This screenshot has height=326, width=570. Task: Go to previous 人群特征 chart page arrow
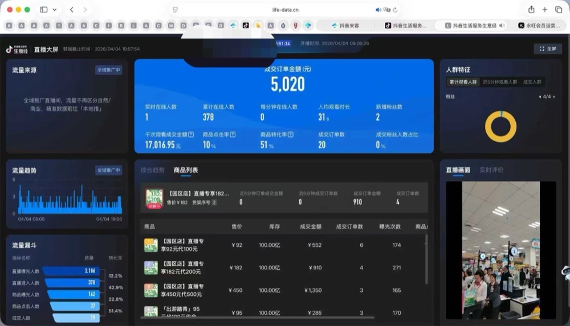tap(540, 97)
